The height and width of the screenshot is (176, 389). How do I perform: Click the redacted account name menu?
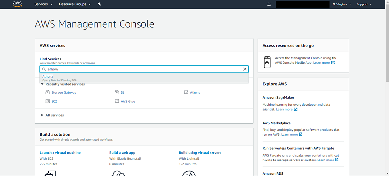pyautogui.click(x=302, y=4)
